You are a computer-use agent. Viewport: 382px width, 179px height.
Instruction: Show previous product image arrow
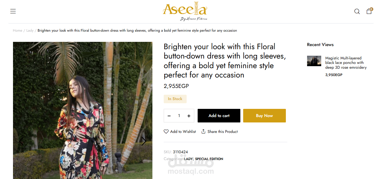click(21, 141)
